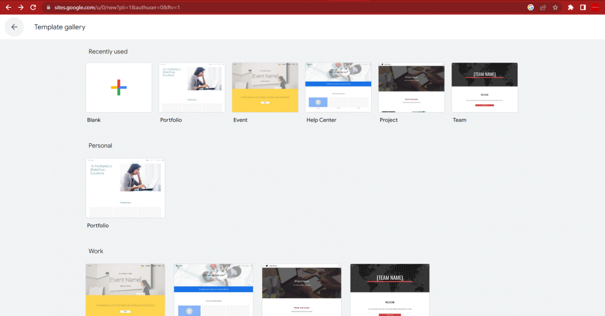Select the Portfolio template under Recently used

192,87
